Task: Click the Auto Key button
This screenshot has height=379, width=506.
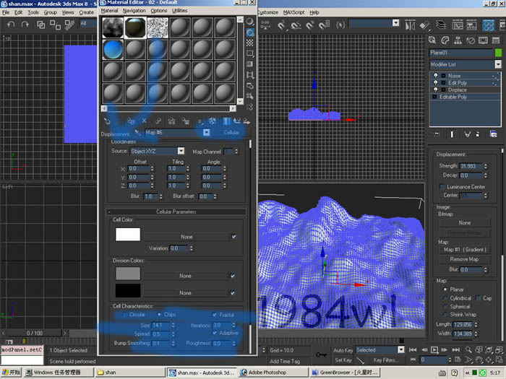Action: (343, 350)
